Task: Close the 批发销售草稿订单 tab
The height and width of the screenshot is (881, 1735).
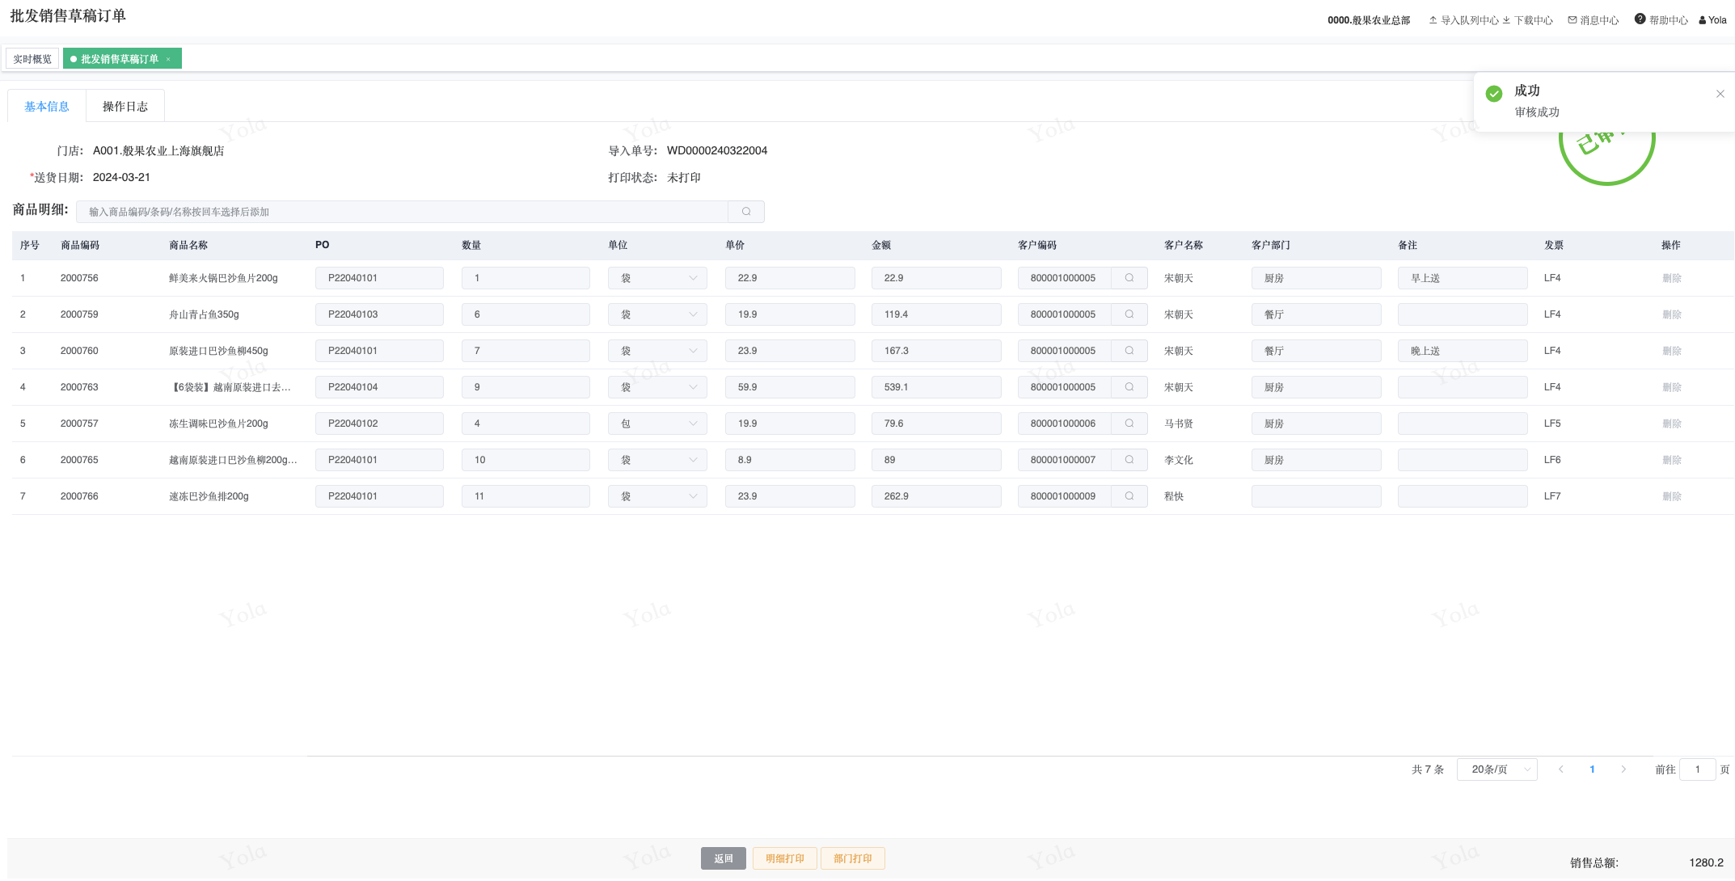Action: [168, 59]
